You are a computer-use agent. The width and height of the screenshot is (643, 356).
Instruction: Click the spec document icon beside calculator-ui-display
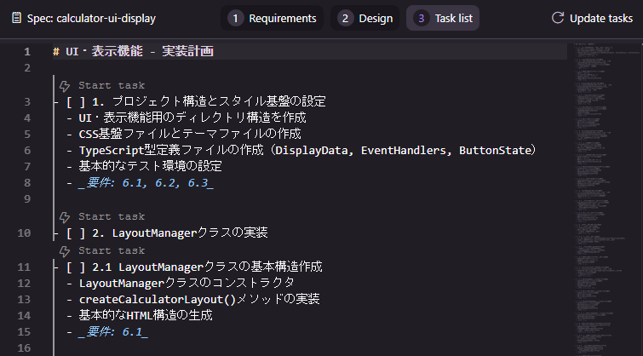[16, 18]
